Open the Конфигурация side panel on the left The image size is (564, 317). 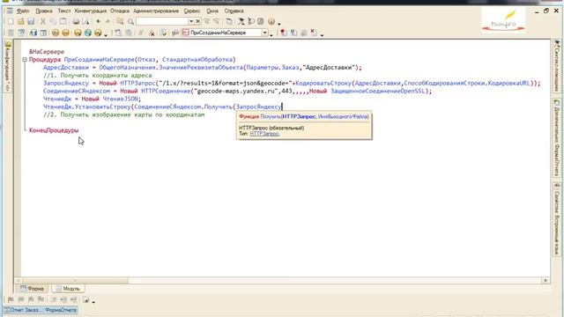coord(8,66)
